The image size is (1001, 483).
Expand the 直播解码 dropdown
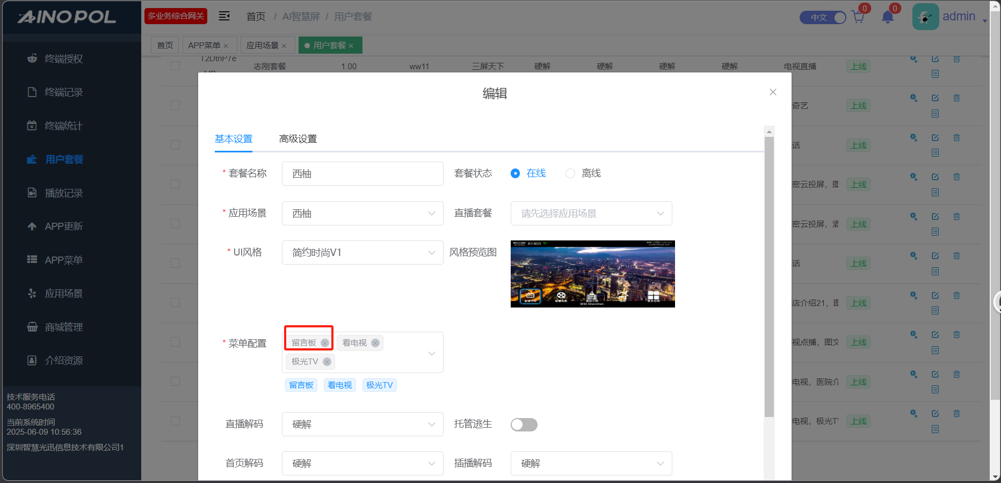[362, 425]
